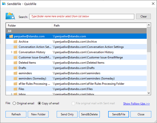This screenshot has height=123, width=157.
Task: Select the Deleted Items folder name
Action: [x=27, y=63]
